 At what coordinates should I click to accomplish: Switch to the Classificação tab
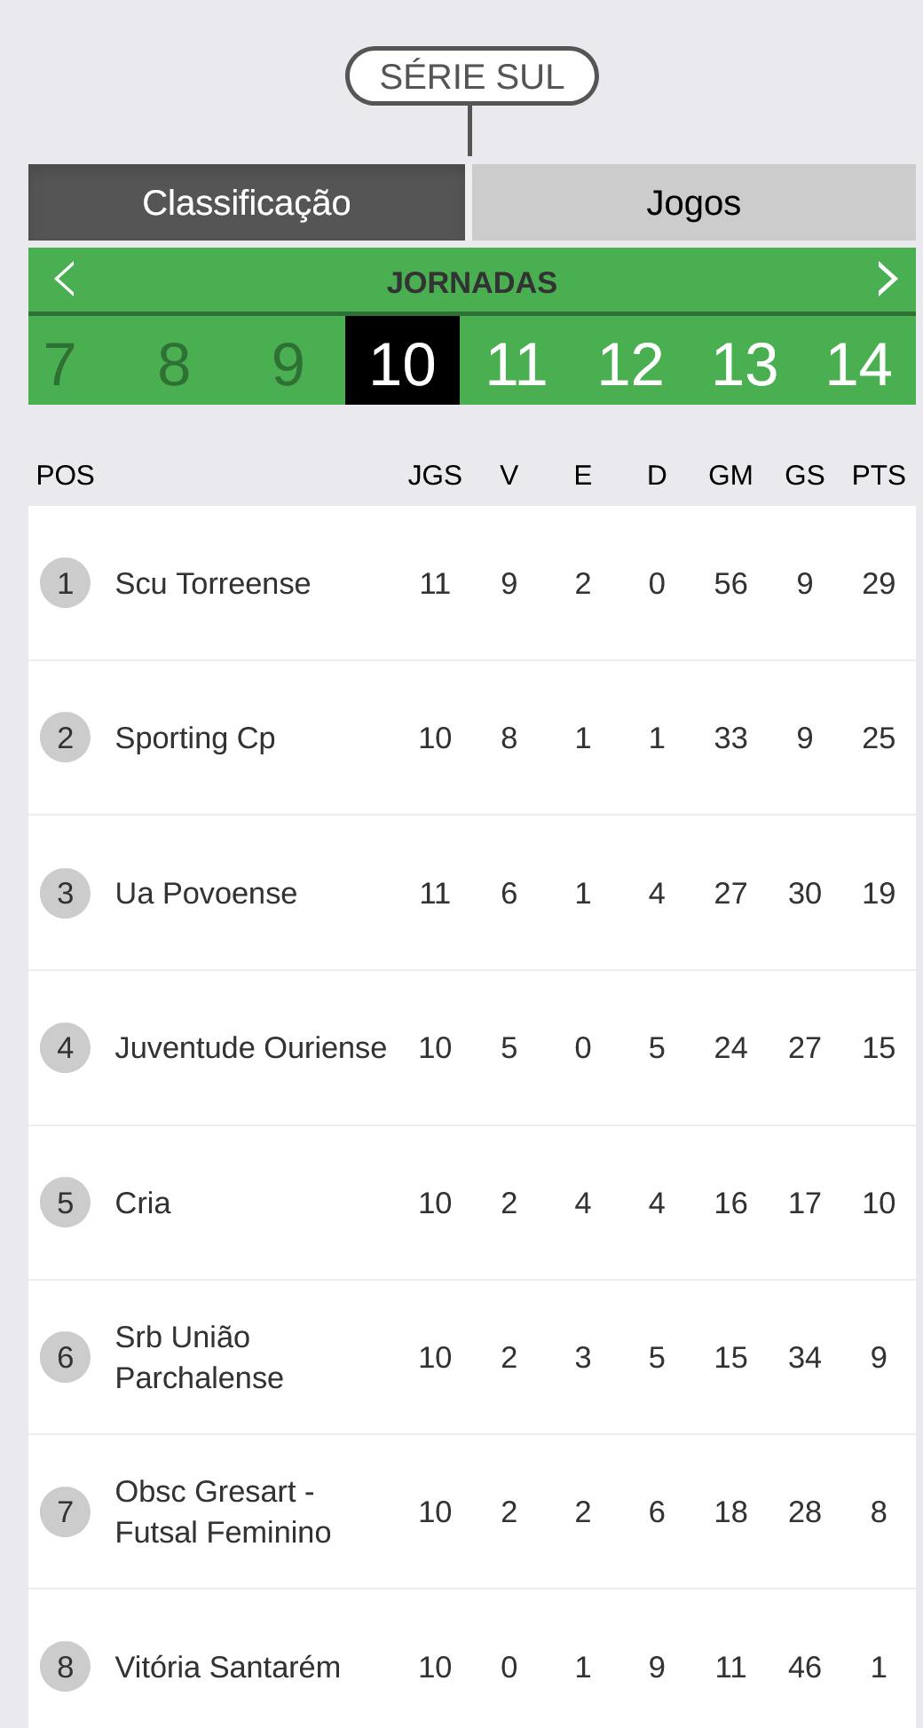tap(247, 202)
